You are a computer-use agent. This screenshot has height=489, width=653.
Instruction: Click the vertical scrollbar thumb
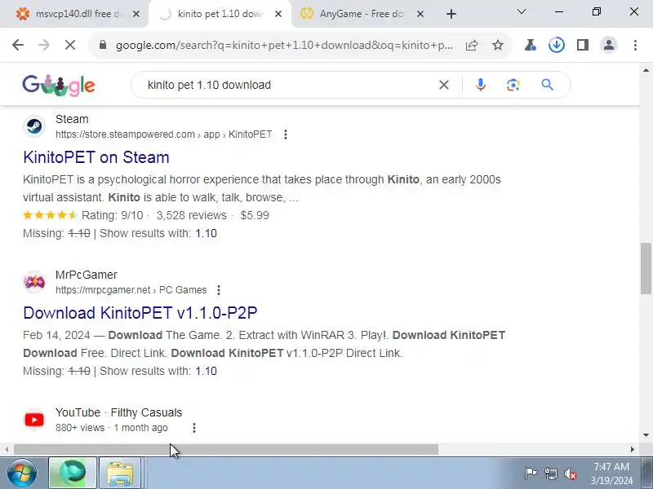646,268
